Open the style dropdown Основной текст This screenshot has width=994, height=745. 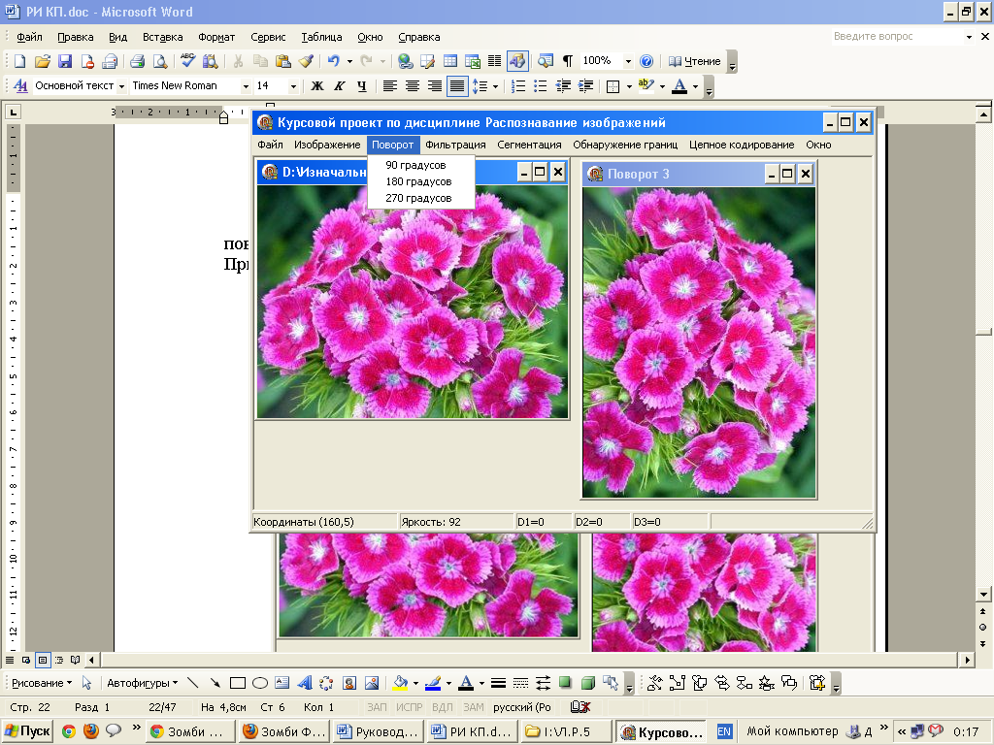(x=121, y=86)
